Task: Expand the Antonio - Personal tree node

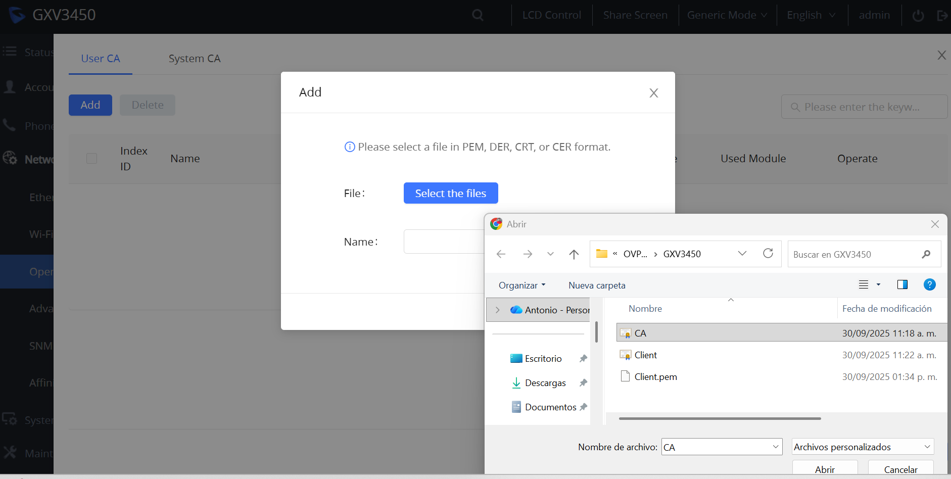Action: [x=497, y=310]
